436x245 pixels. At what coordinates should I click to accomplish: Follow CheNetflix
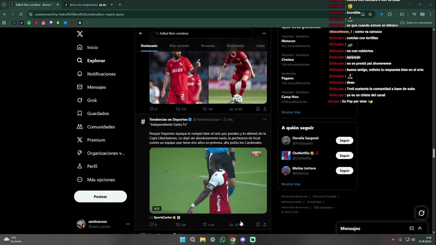click(x=344, y=156)
